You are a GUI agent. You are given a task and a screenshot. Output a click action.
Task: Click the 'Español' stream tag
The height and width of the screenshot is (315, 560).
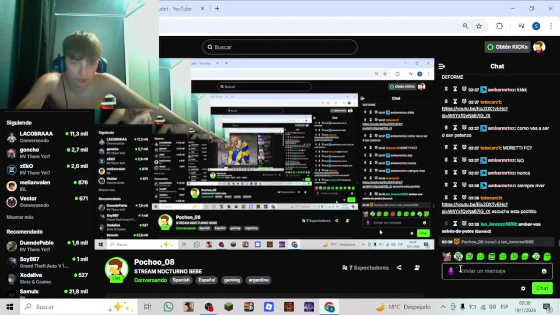[x=207, y=280]
